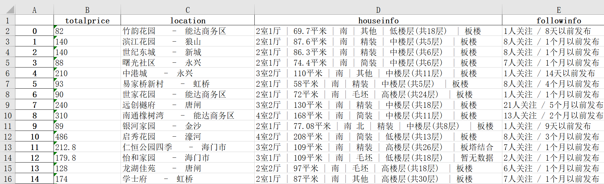Select location cell 中港城 - 永兴
Viewport: 604px width, 184px height.
(188, 73)
